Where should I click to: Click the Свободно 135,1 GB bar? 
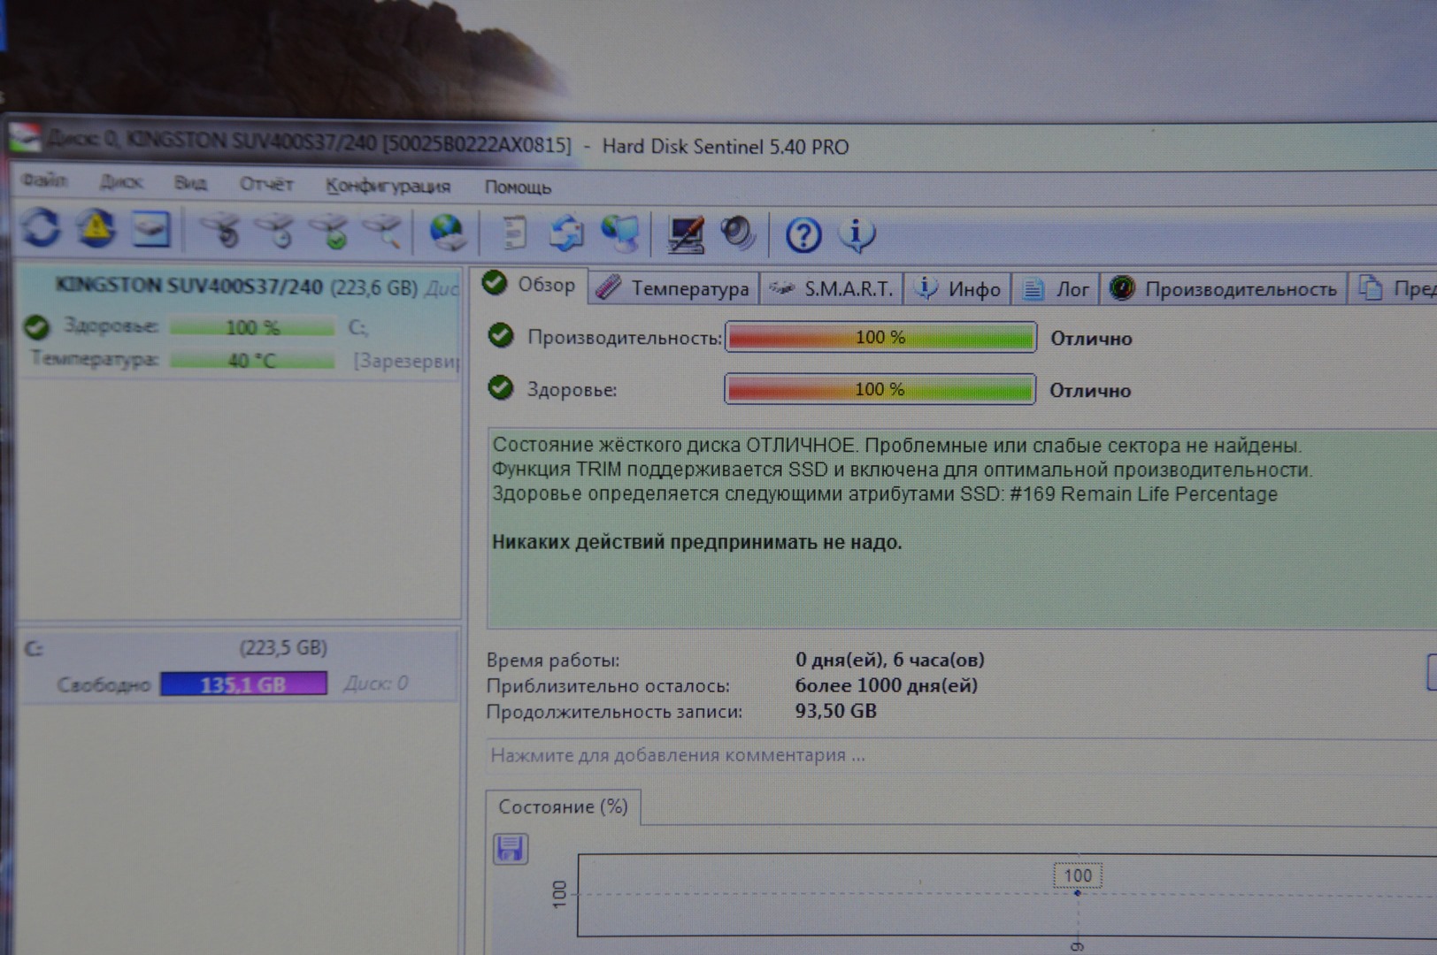(x=243, y=684)
